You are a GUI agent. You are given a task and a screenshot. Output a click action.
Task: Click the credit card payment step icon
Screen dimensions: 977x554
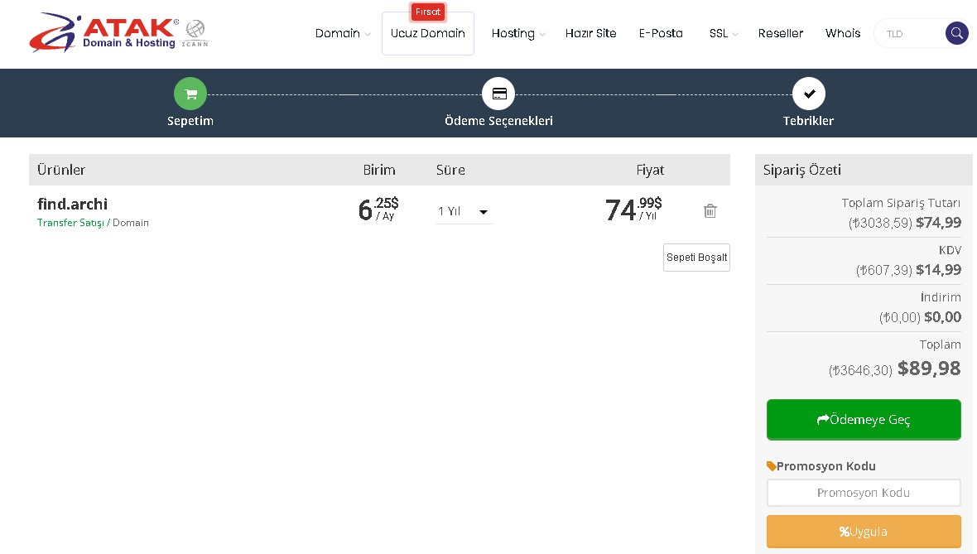498,94
